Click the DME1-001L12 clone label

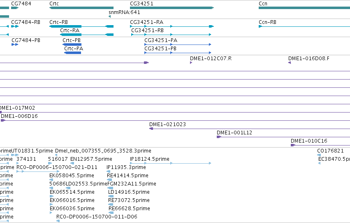(234, 133)
